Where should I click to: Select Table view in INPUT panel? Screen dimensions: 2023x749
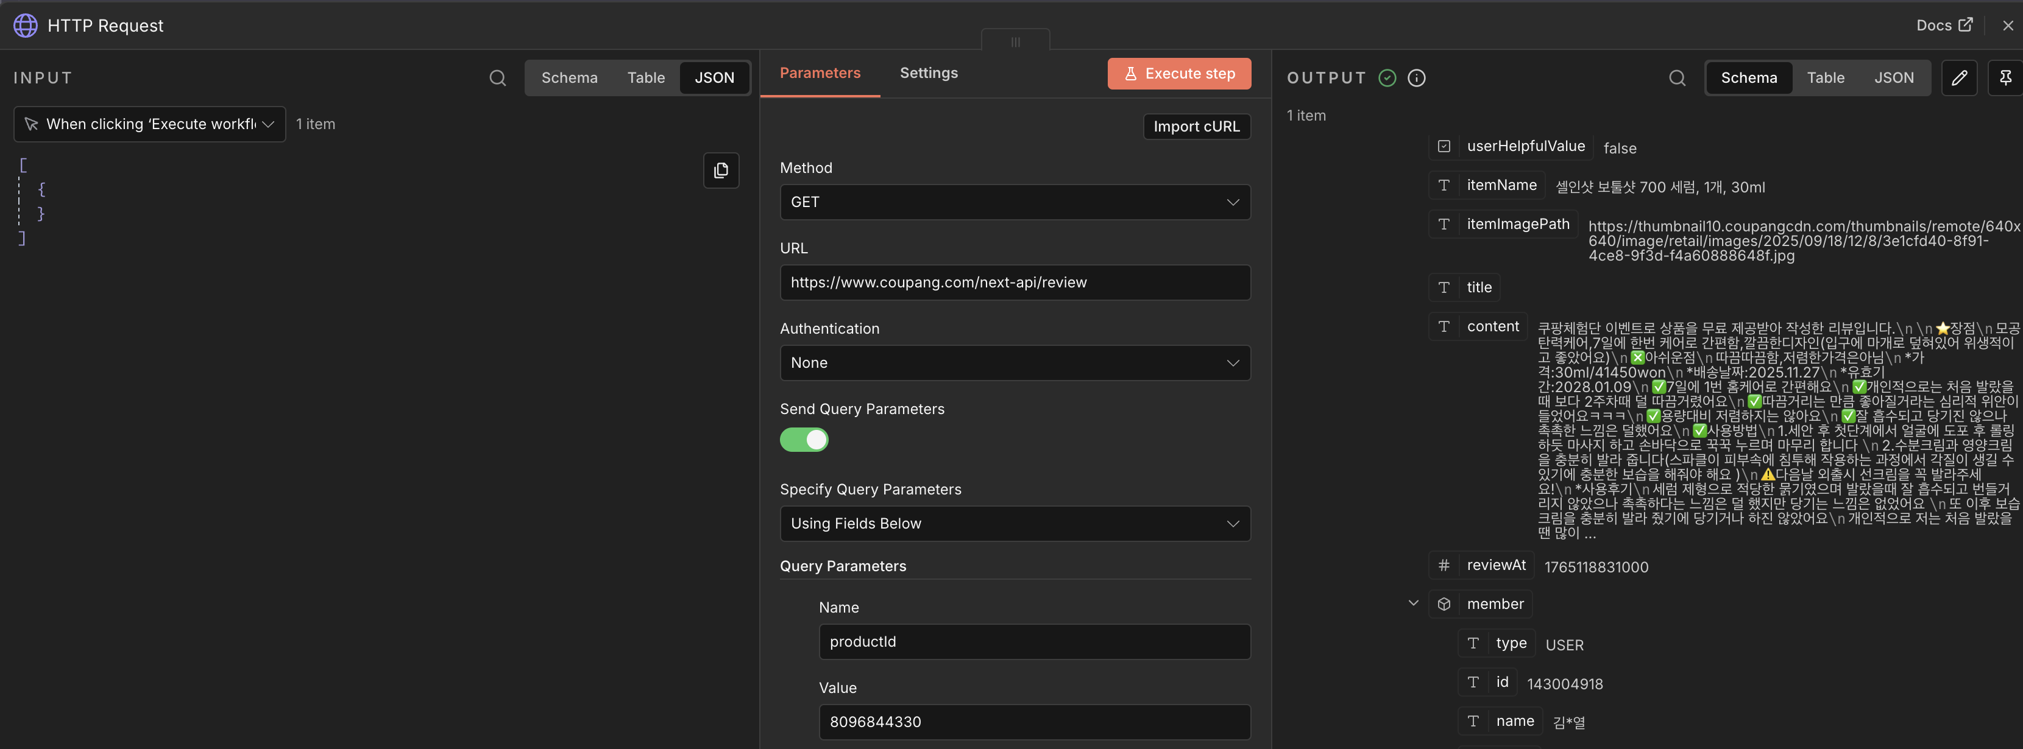645,78
